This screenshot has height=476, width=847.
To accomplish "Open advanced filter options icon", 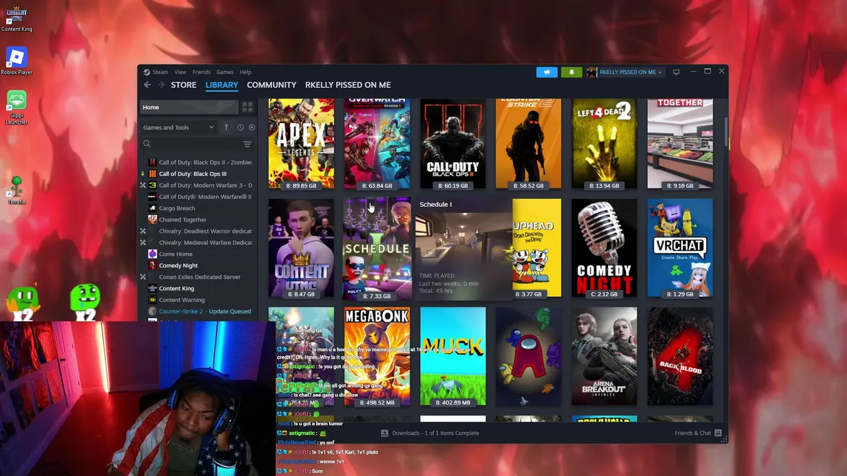I will pos(247,144).
